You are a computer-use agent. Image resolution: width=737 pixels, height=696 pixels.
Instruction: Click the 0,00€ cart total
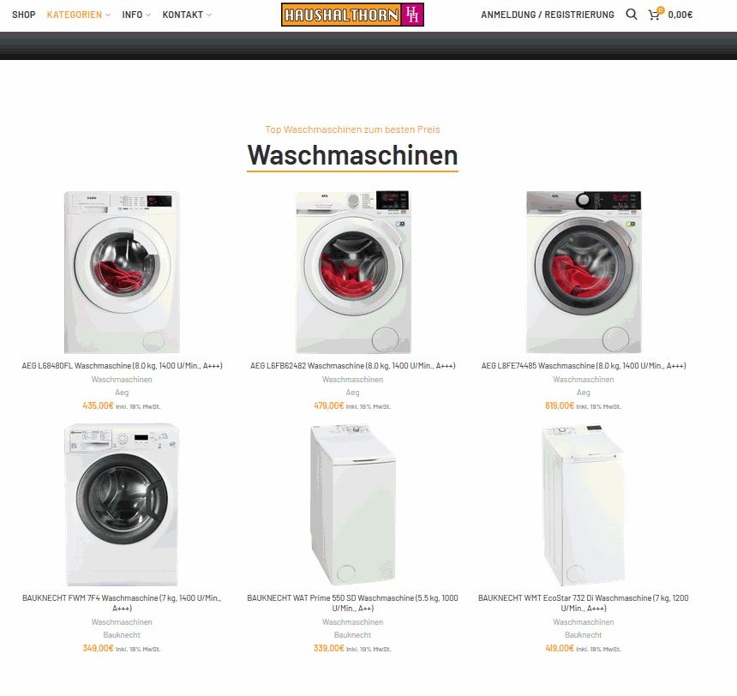click(680, 15)
